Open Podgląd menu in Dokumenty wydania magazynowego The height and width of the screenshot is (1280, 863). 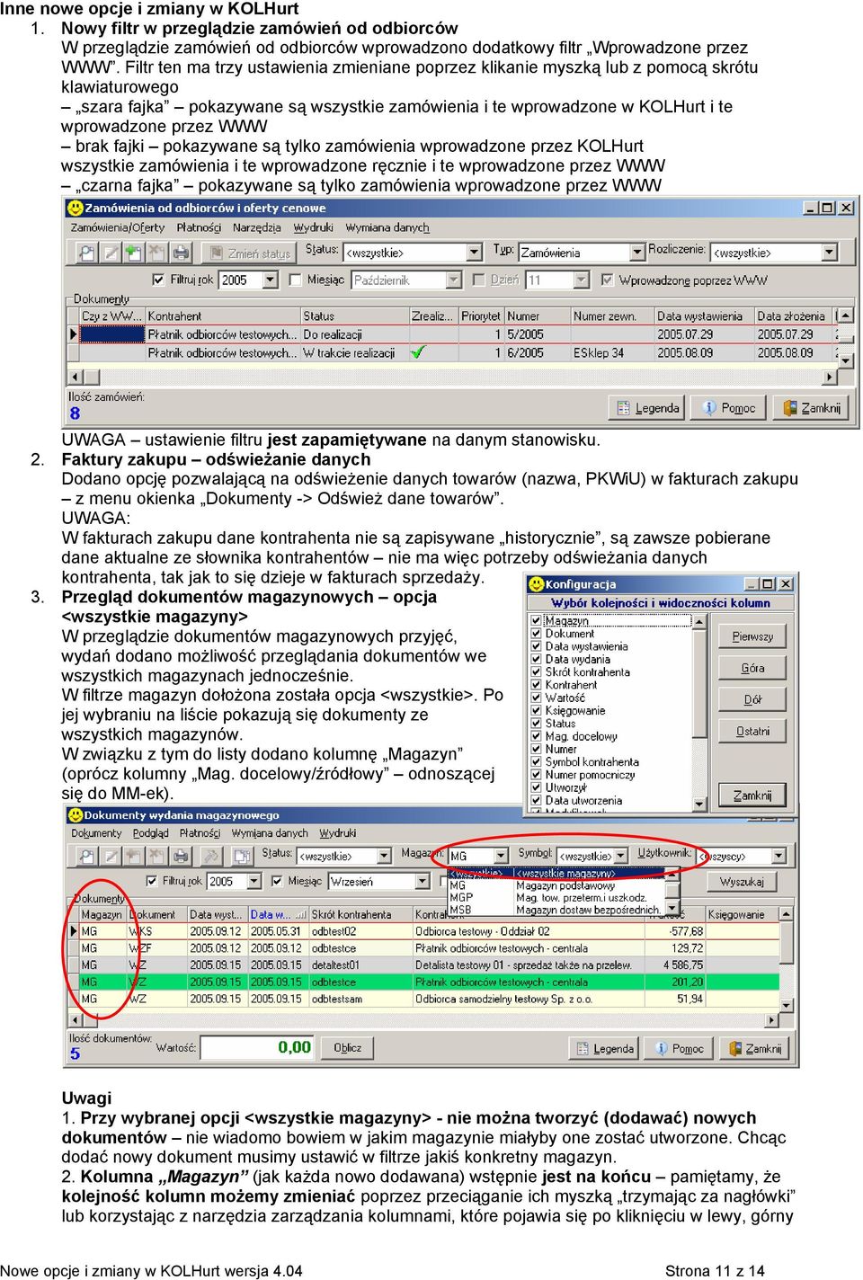[x=150, y=833]
